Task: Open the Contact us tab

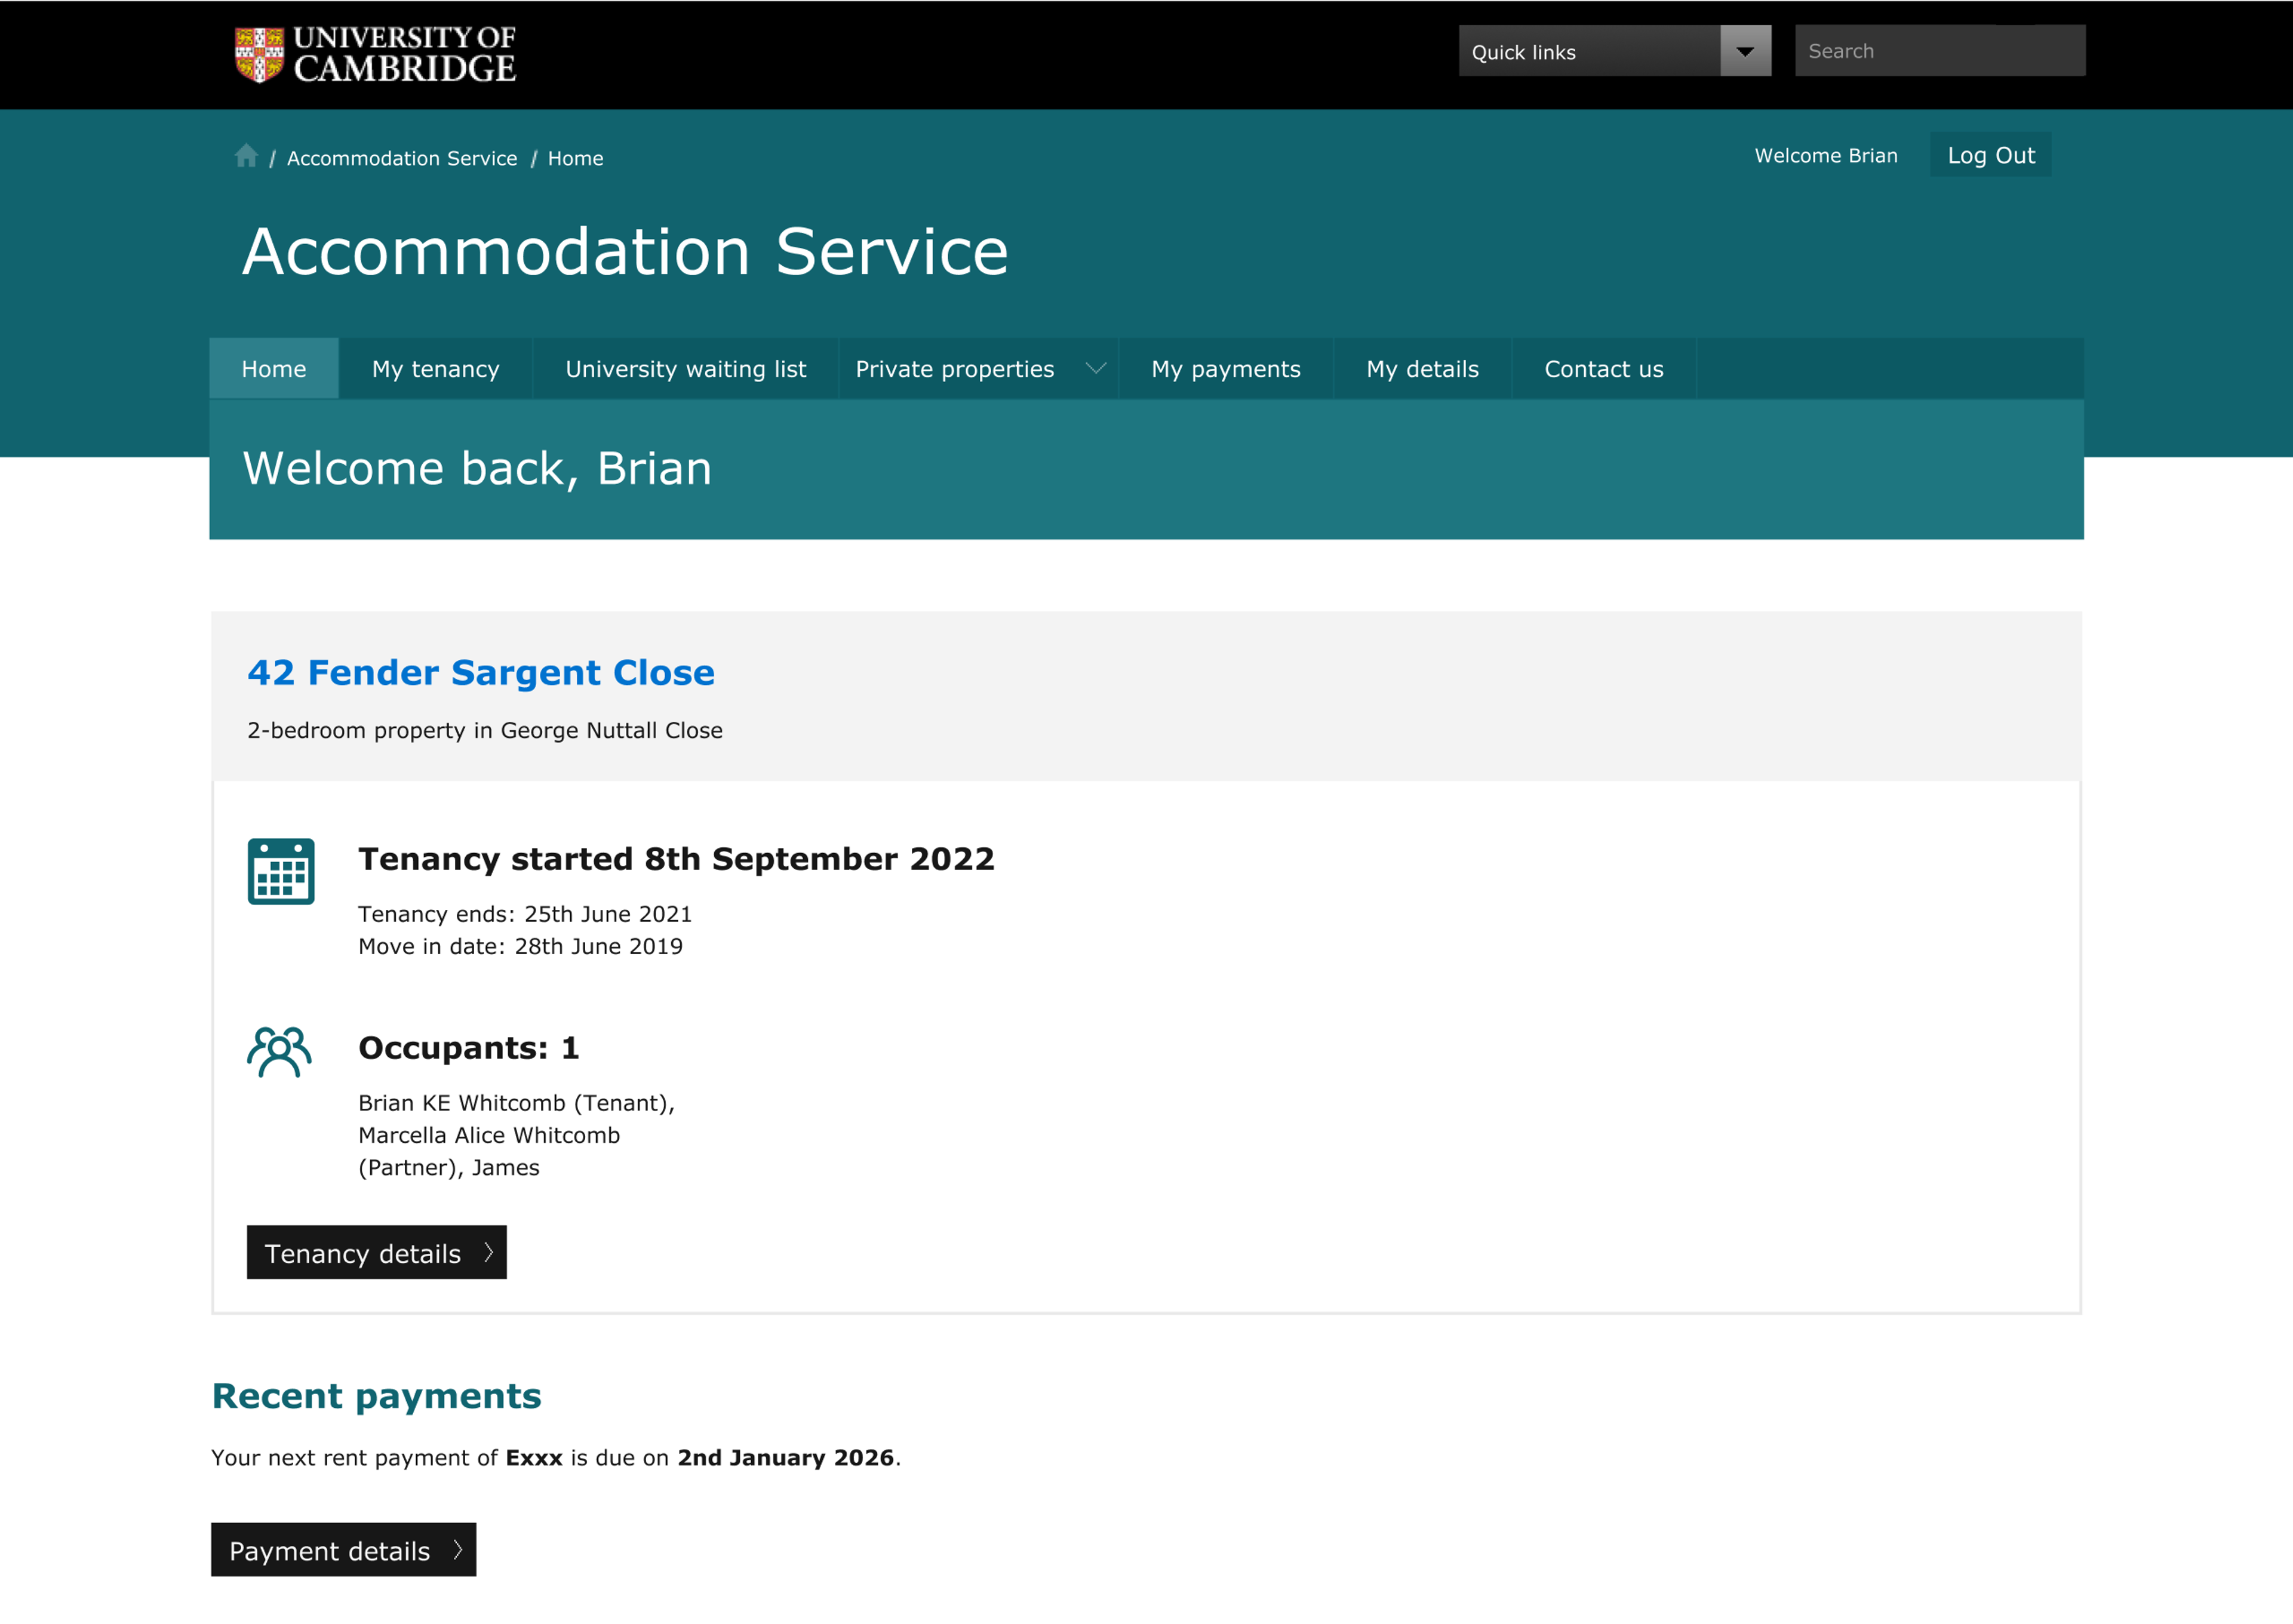Action: (1603, 369)
